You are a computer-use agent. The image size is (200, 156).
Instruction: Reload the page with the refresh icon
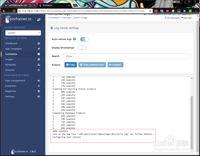click(14, 11)
